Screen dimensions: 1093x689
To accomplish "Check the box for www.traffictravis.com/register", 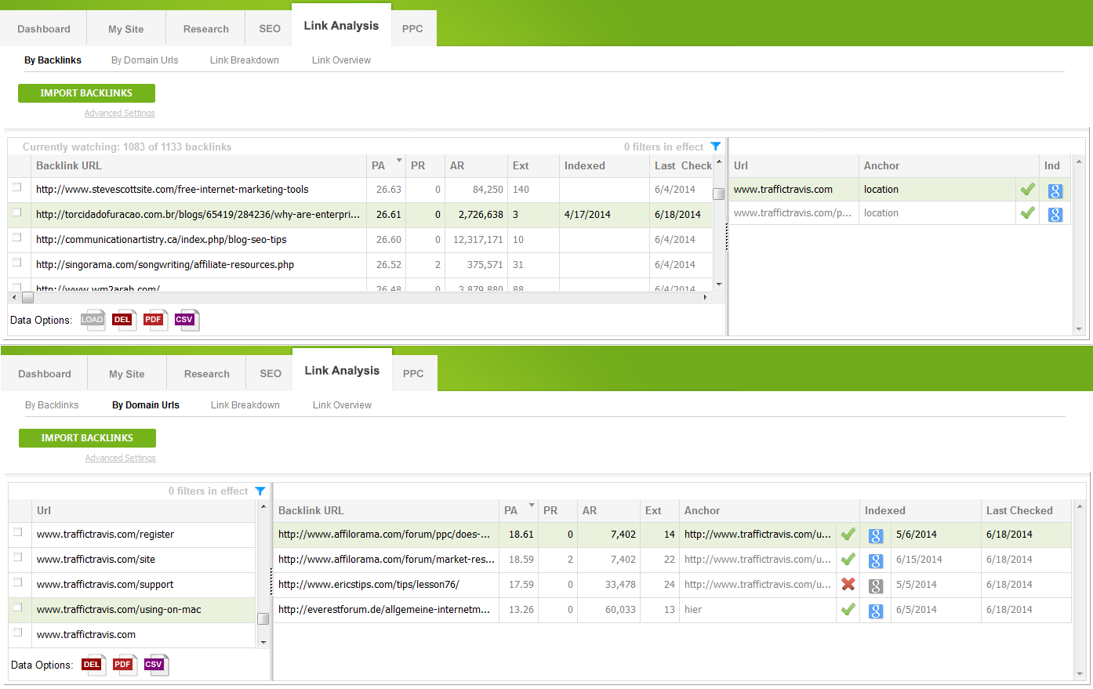I will [17, 532].
